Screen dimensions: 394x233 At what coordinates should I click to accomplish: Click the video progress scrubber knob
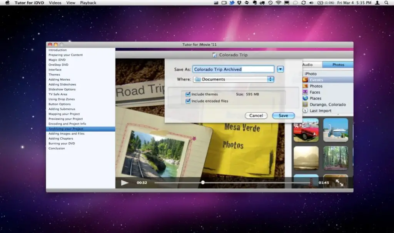[x=203, y=183]
